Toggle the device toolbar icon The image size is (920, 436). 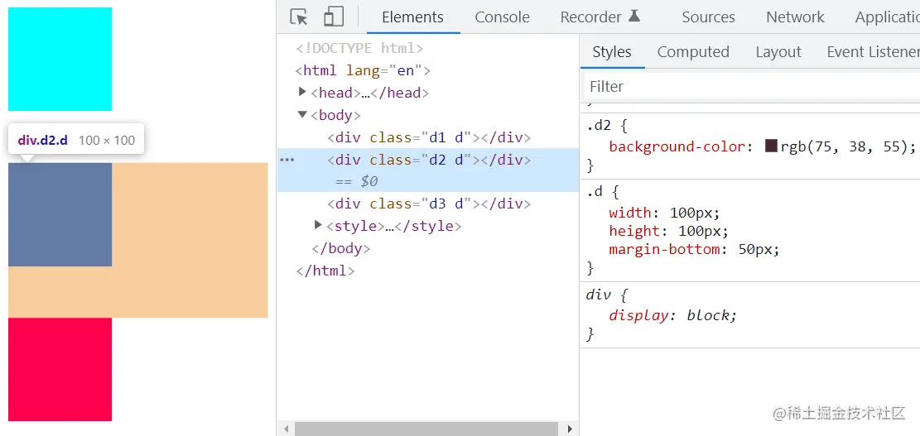(333, 17)
